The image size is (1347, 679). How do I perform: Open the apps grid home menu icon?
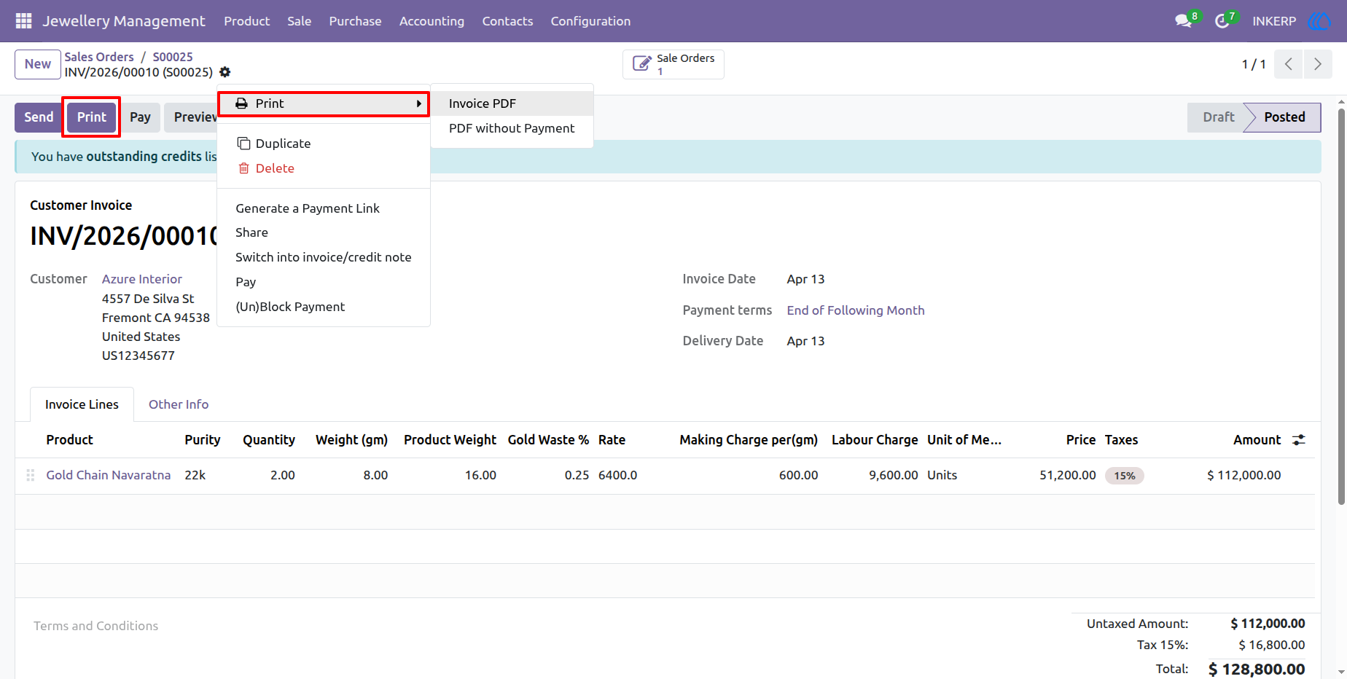(23, 21)
